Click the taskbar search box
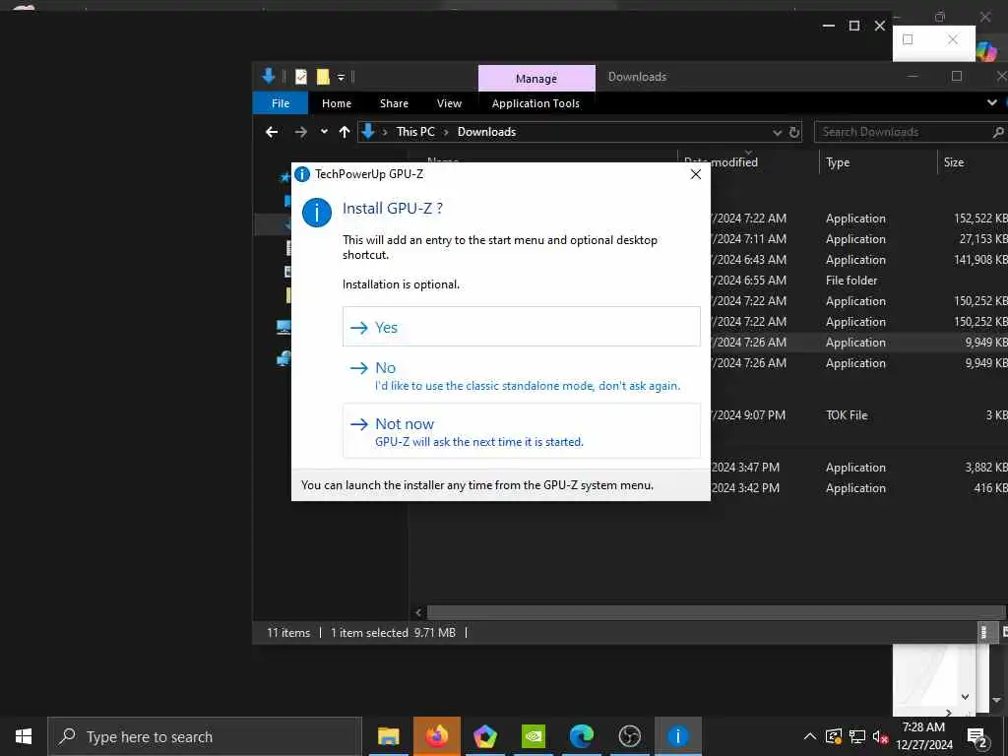This screenshot has width=1008, height=756. (x=205, y=736)
